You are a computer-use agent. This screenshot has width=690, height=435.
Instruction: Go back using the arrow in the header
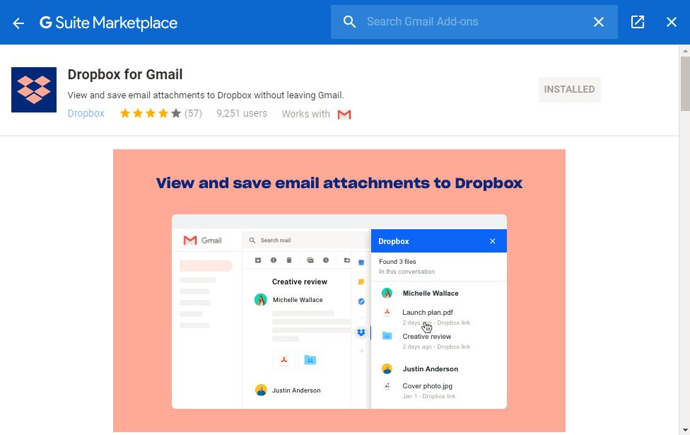pos(18,22)
